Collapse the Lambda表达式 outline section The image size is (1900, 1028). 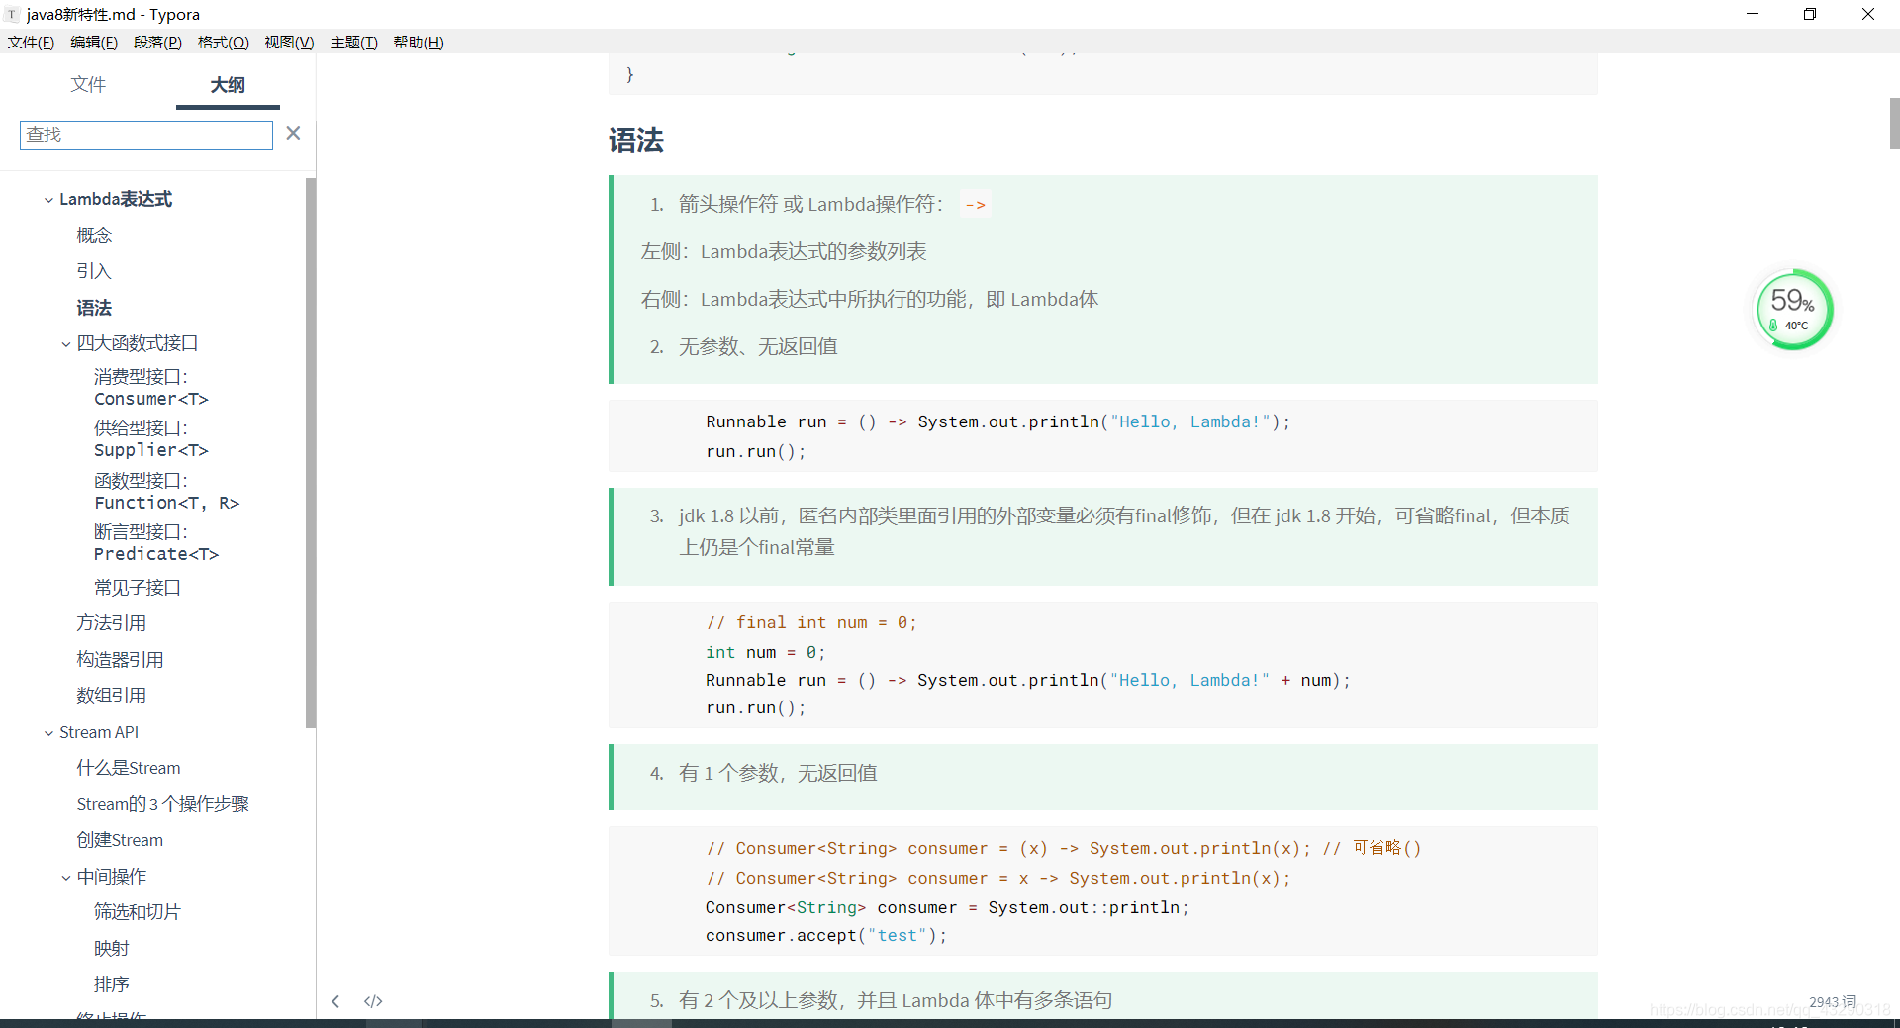coord(48,200)
